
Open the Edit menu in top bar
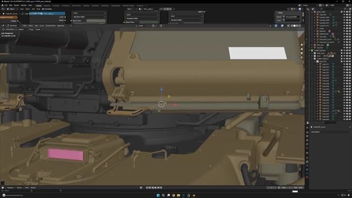pos(10,5)
